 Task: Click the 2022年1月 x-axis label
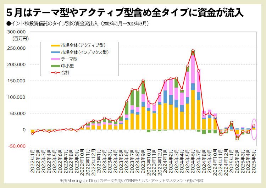coord(32,161)
